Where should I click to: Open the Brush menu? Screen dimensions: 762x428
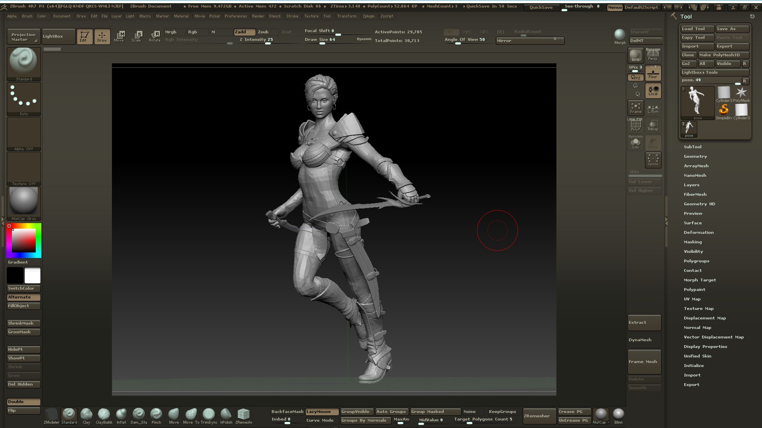pyautogui.click(x=27, y=16)
